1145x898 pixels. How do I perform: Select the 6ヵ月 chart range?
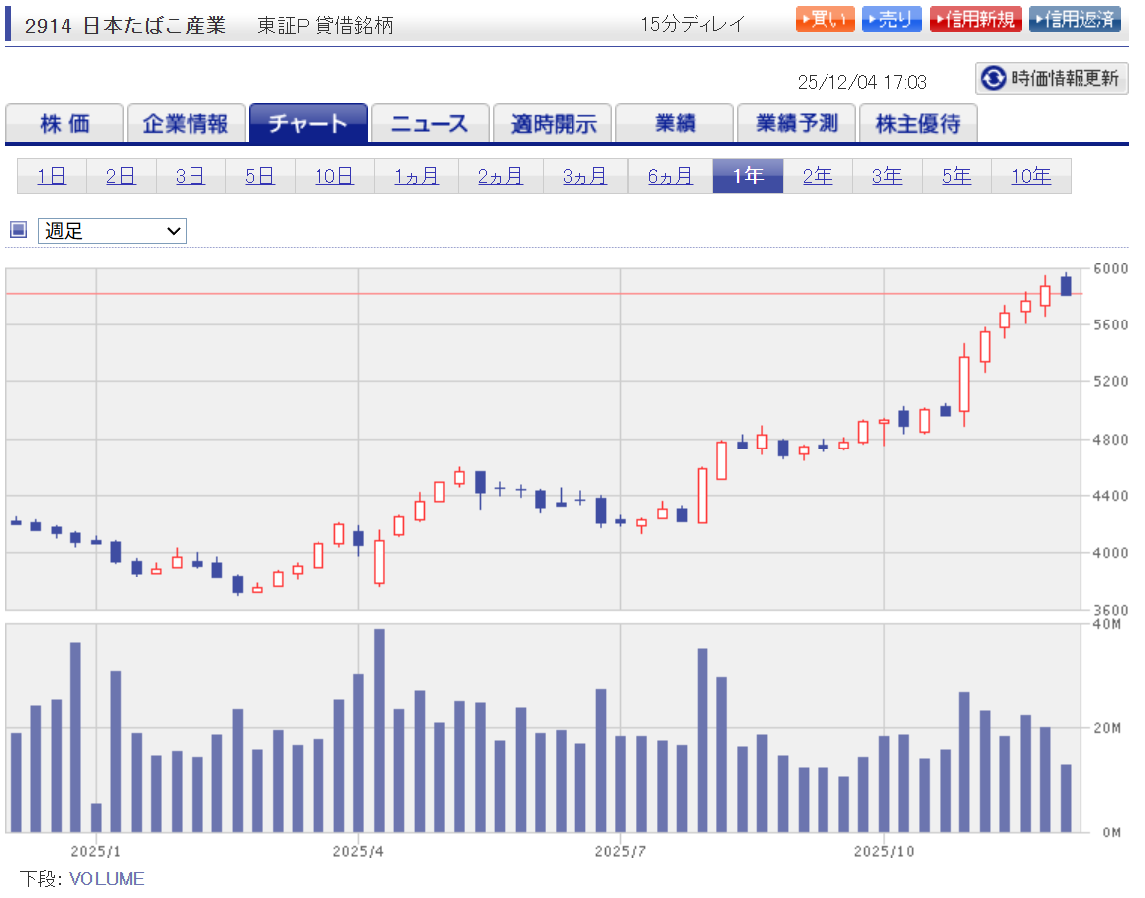point(670,176)
